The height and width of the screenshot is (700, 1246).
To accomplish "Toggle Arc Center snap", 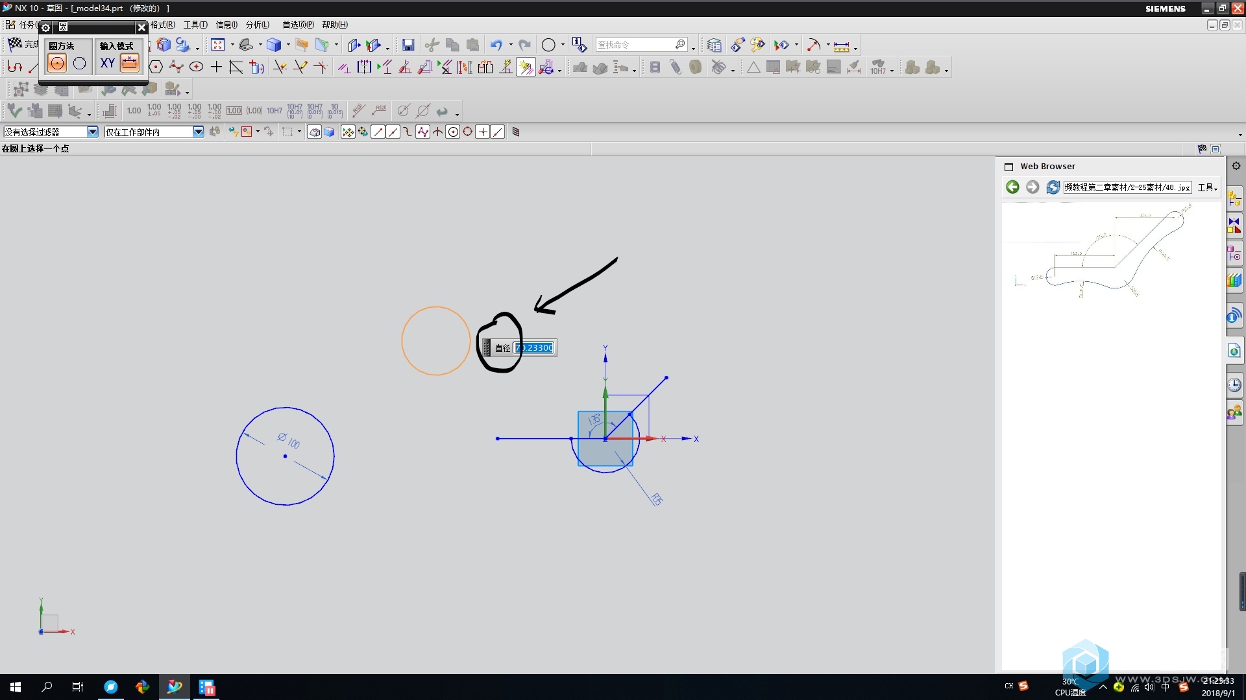I will (x=453, y=132).
